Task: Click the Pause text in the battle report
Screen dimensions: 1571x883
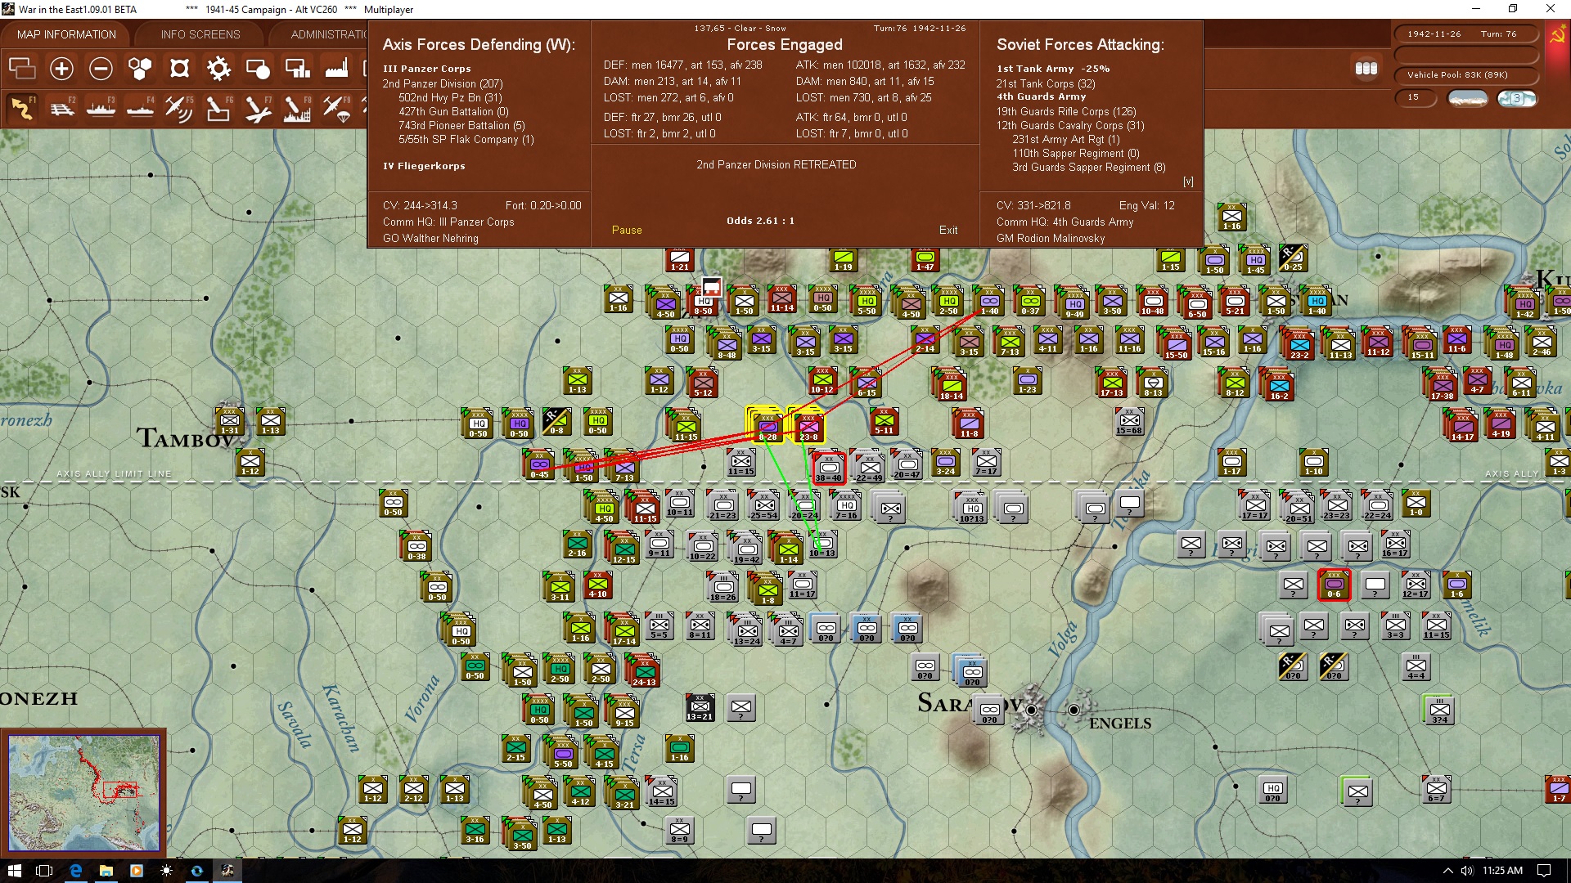Action: pyautogui.click(x=627, y=231)
